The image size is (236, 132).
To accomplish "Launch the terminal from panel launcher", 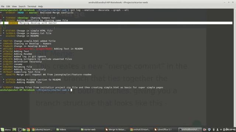I will (x=20, y=129).
